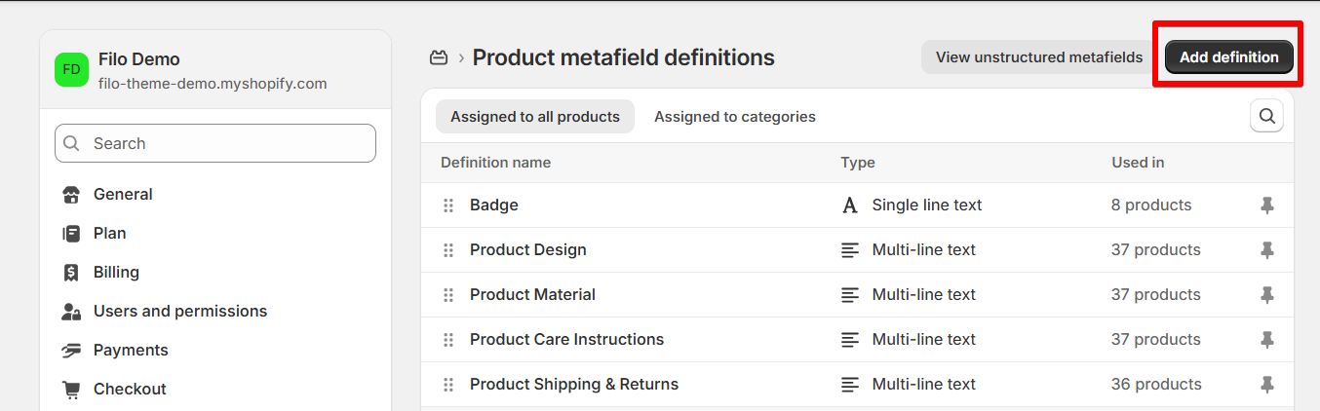Click drag handle beside Badge definition
1320x411 pixels.
coord(448,205)
